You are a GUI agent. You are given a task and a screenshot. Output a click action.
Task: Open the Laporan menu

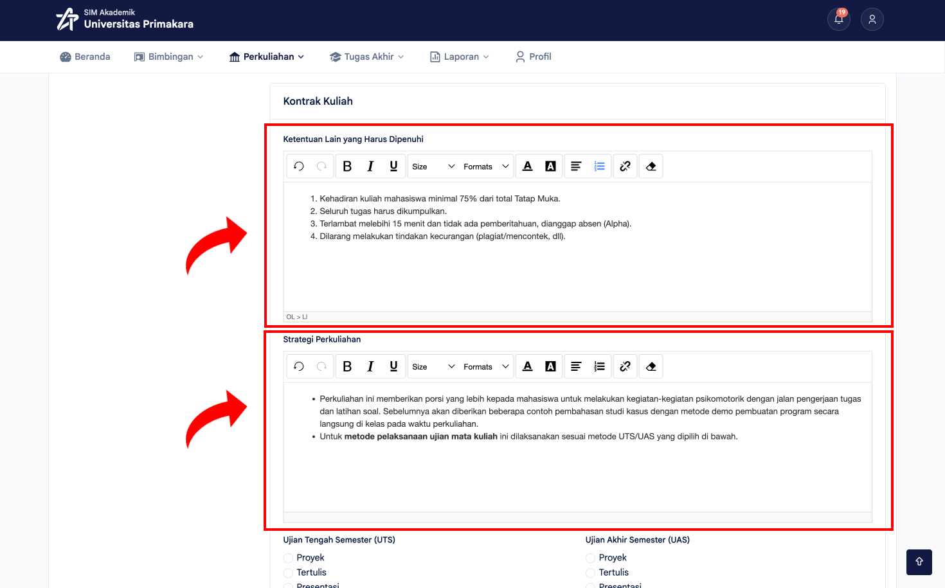(460, 57)
